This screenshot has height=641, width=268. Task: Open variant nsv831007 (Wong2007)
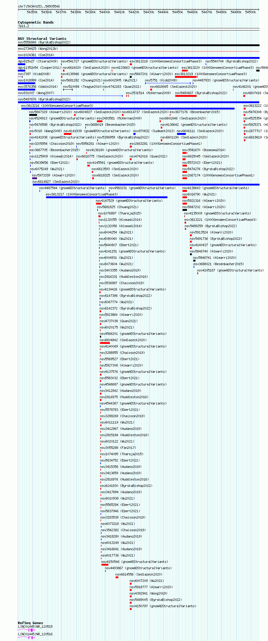tap(36, 93)
